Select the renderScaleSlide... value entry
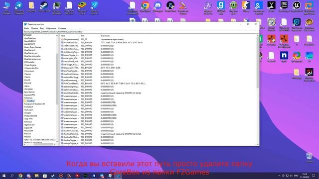The width and height of the screenshot is (319, 179). (70, 93)
